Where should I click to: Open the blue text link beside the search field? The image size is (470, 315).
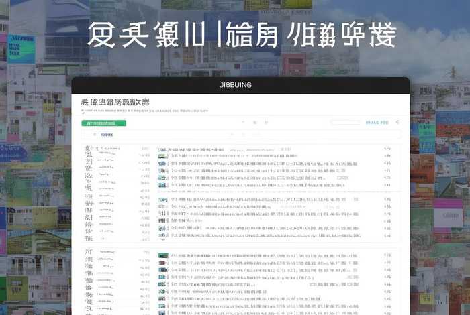click(377, 123)
